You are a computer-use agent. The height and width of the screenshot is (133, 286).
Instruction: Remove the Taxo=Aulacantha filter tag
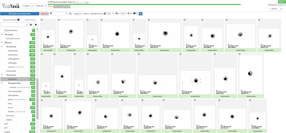tap(69, 7)
